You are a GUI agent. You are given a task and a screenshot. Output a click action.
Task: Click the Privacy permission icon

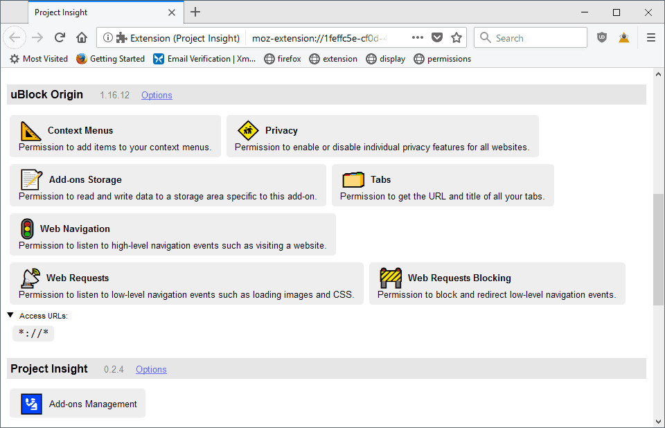(x=248, y=131)
